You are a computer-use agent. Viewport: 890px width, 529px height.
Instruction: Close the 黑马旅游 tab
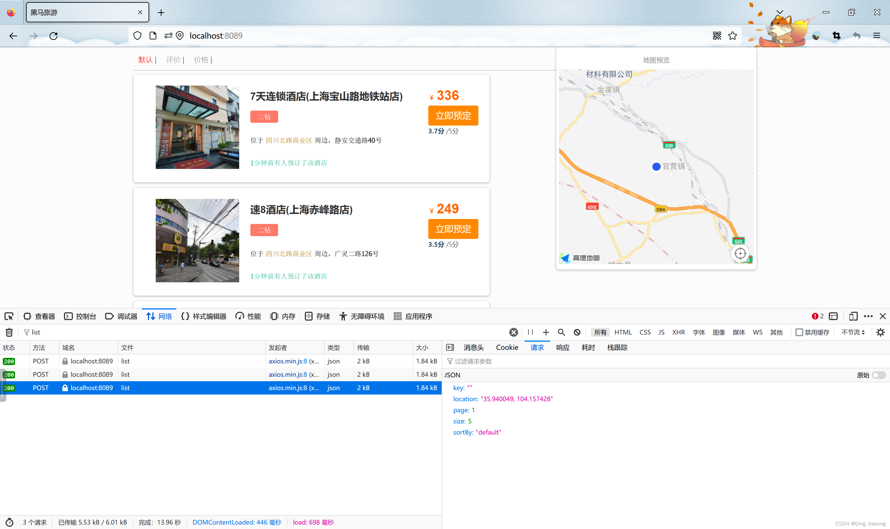[x=140, y=13]
